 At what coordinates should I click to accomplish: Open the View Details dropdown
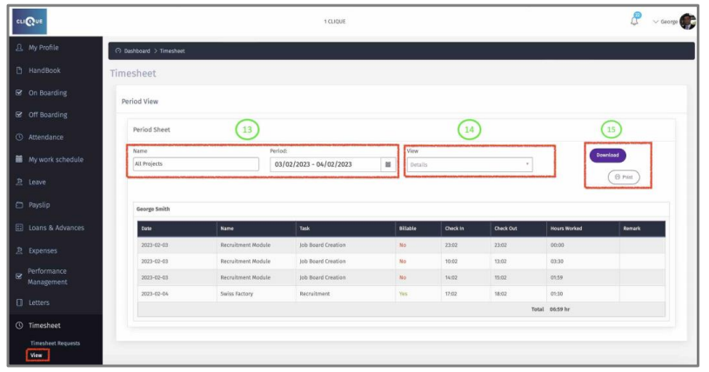pos(470,164)
